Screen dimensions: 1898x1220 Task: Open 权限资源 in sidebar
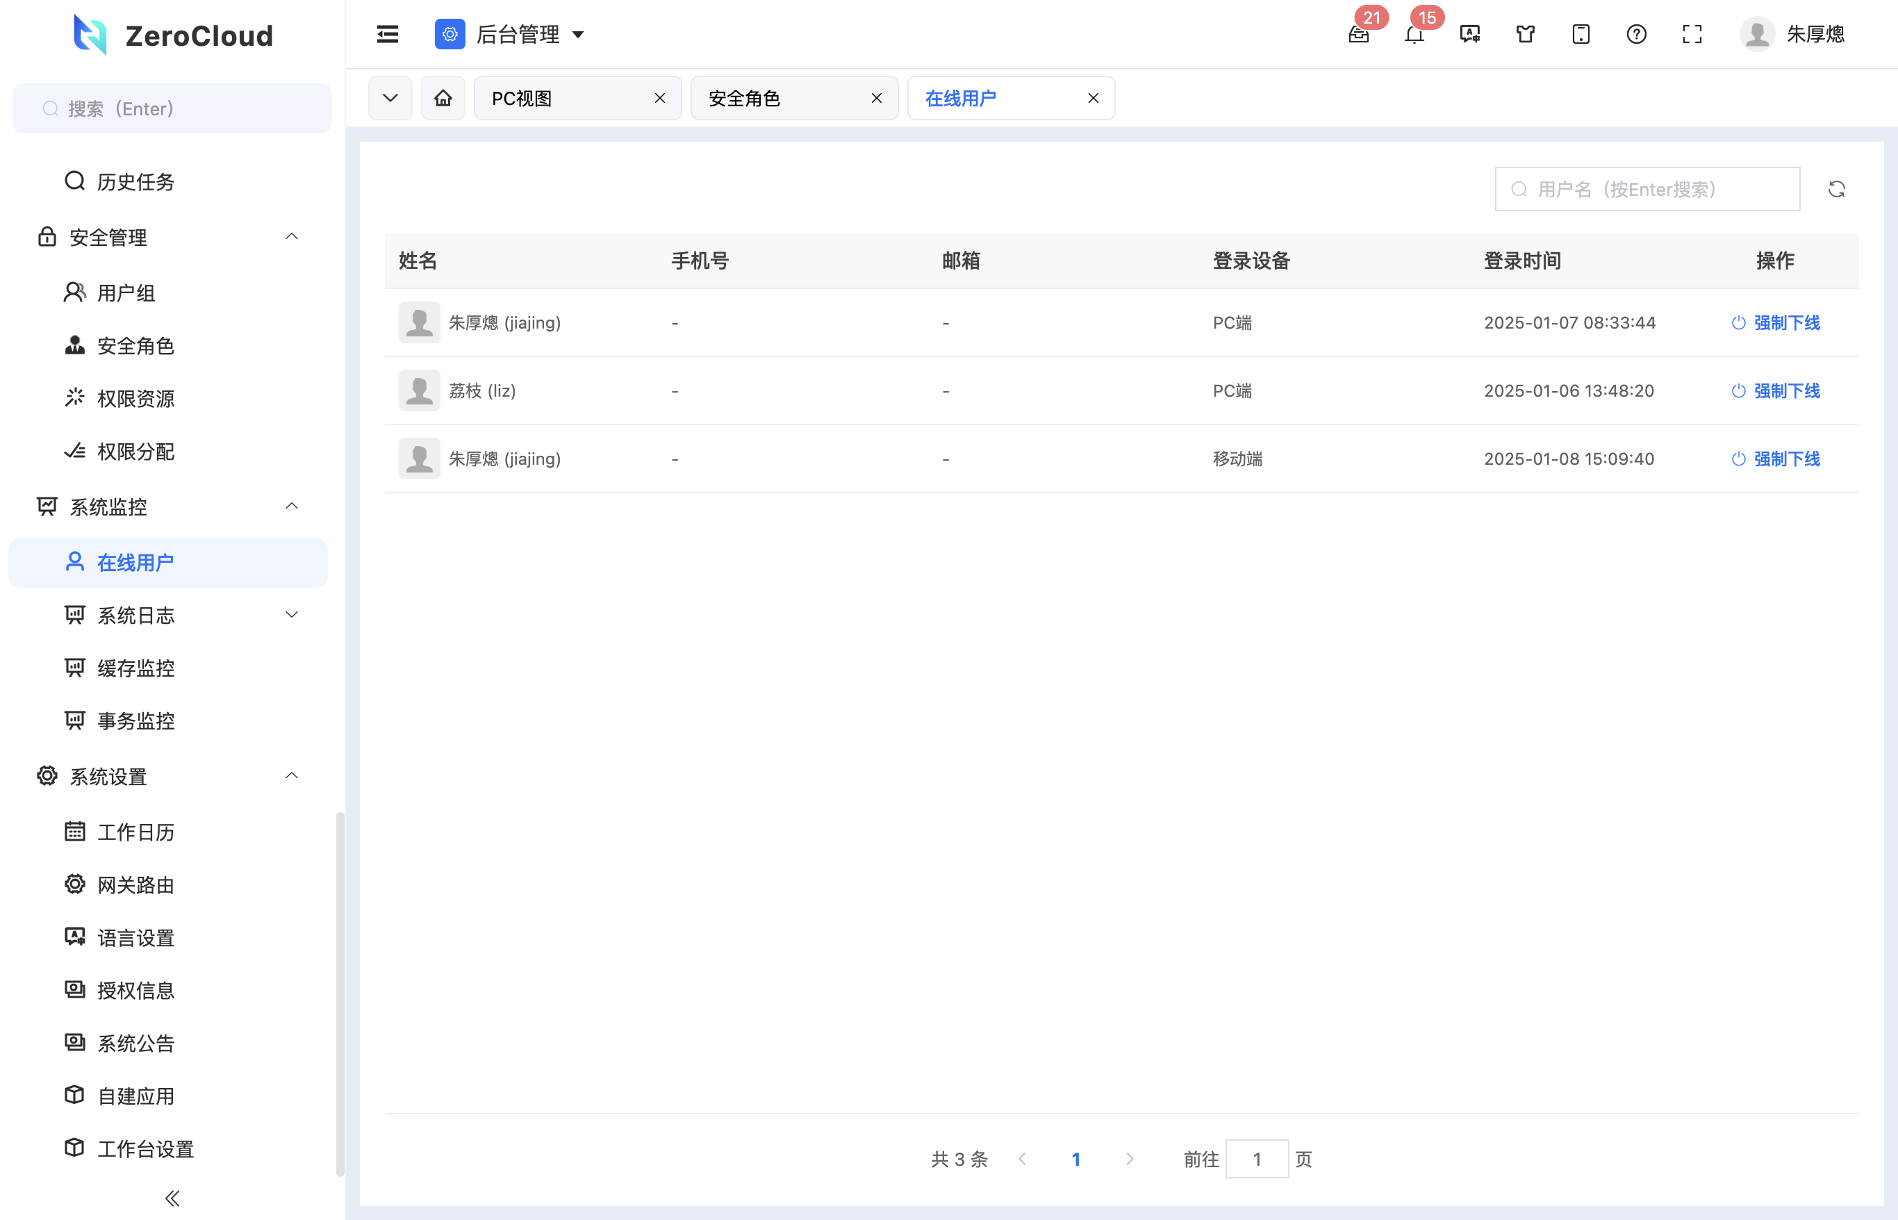(168, 399)
